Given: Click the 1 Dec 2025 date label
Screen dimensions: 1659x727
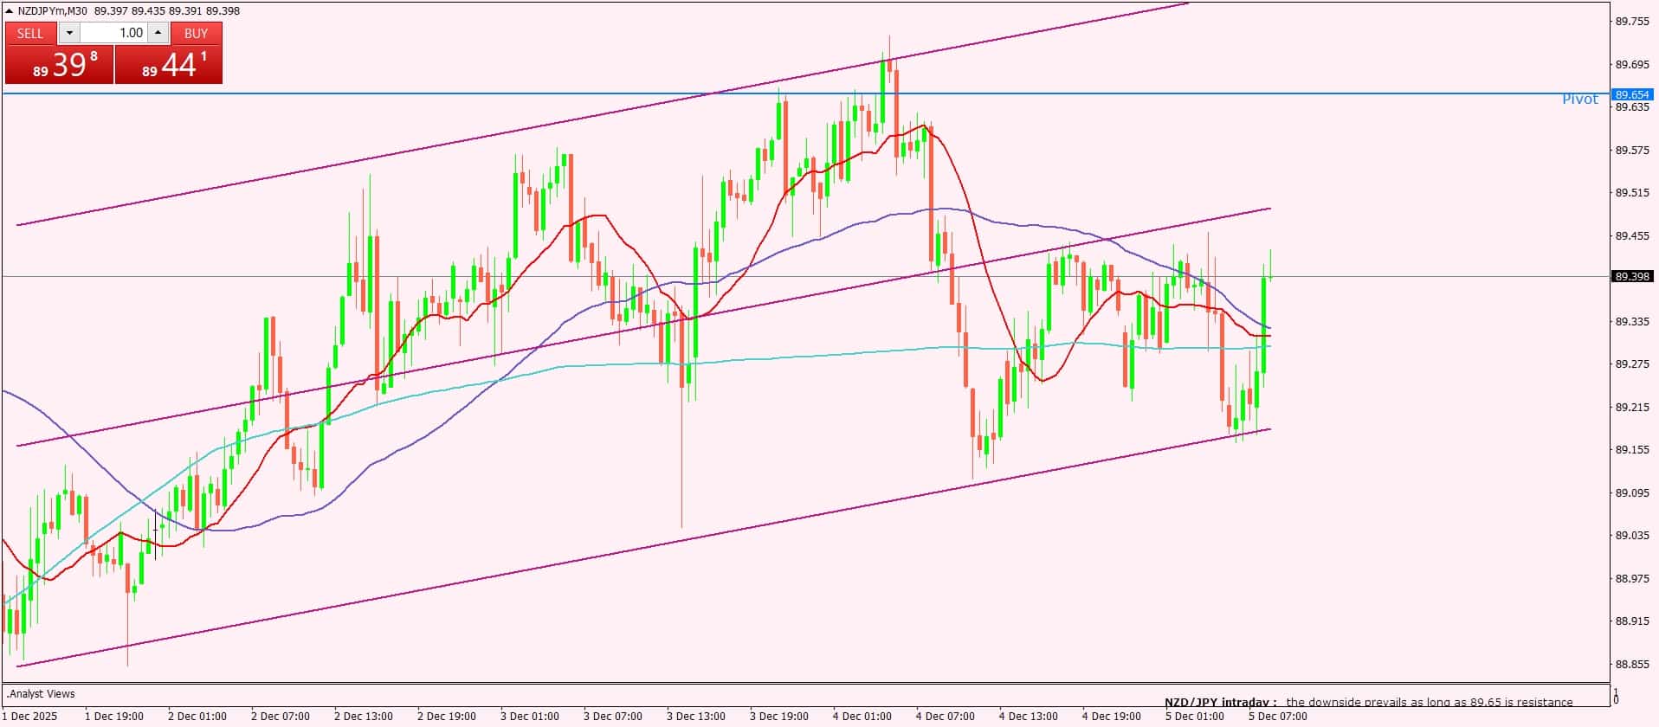Looking at the screenshot, I should pos(31,717).
